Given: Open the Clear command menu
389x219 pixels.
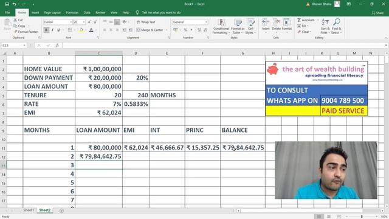Looking at the screenshot, I should 304,32.
